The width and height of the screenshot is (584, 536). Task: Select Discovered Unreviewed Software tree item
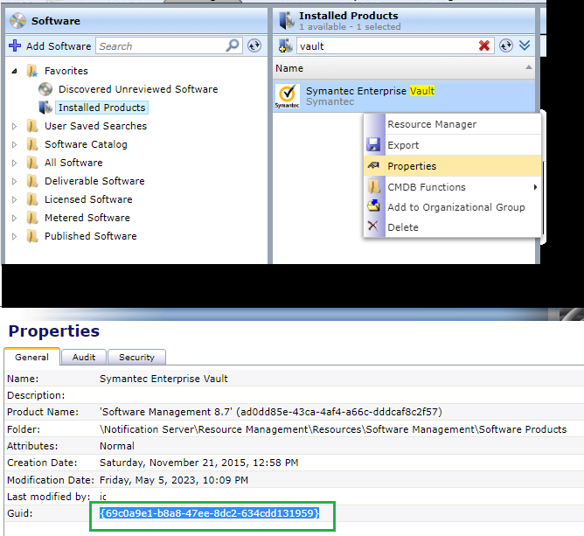point(138,89)
